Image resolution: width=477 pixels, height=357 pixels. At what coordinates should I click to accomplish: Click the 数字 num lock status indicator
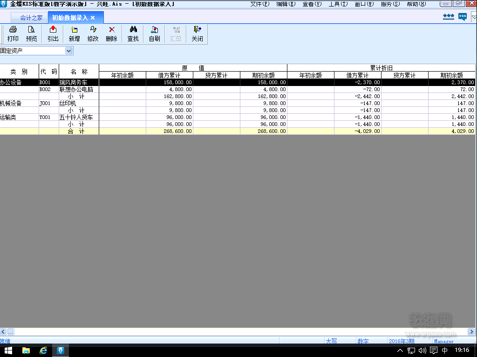click(363, 341)
